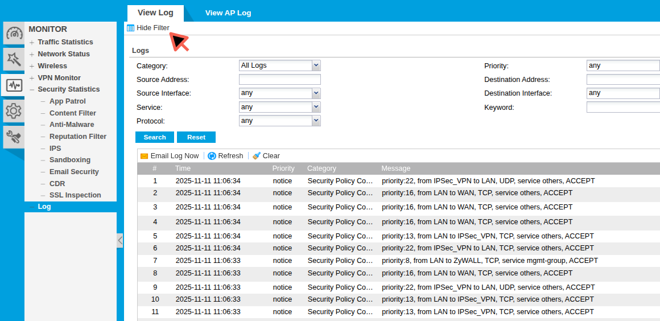Expand the Network Status tree node
Viewport: 660px width, 321px height.
pyautogui.click(x=31, y=54)
